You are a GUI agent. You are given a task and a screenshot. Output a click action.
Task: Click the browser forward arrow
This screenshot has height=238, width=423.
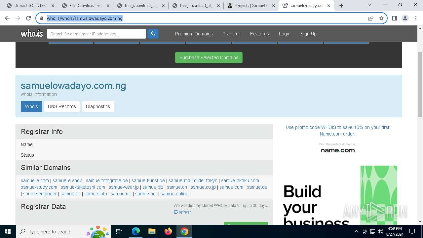(18, 18)
